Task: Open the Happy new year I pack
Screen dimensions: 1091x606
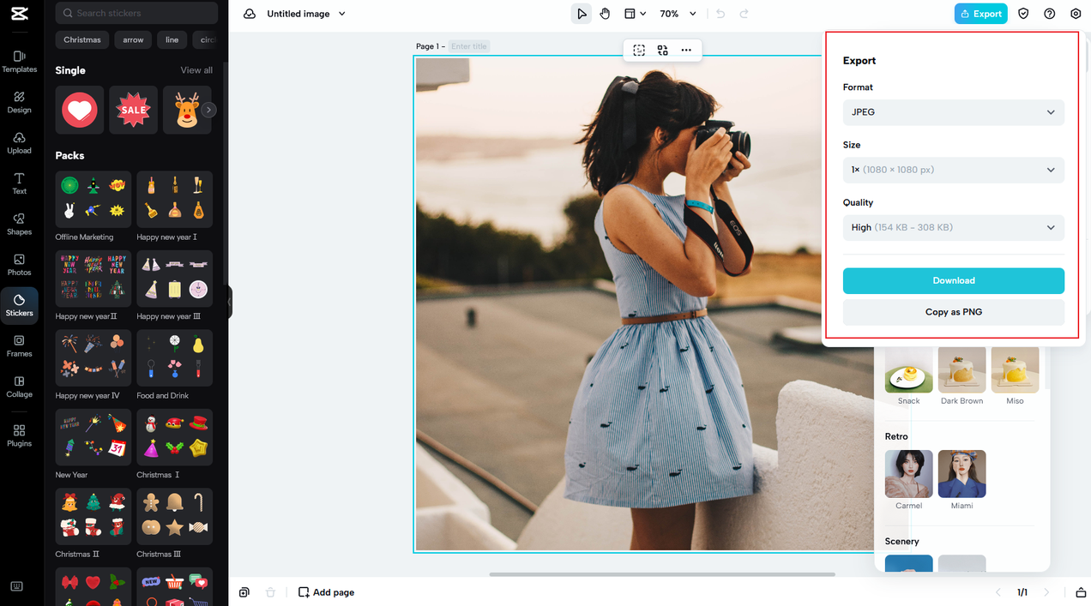Action: pyautogui.click(x=175, y=199)
